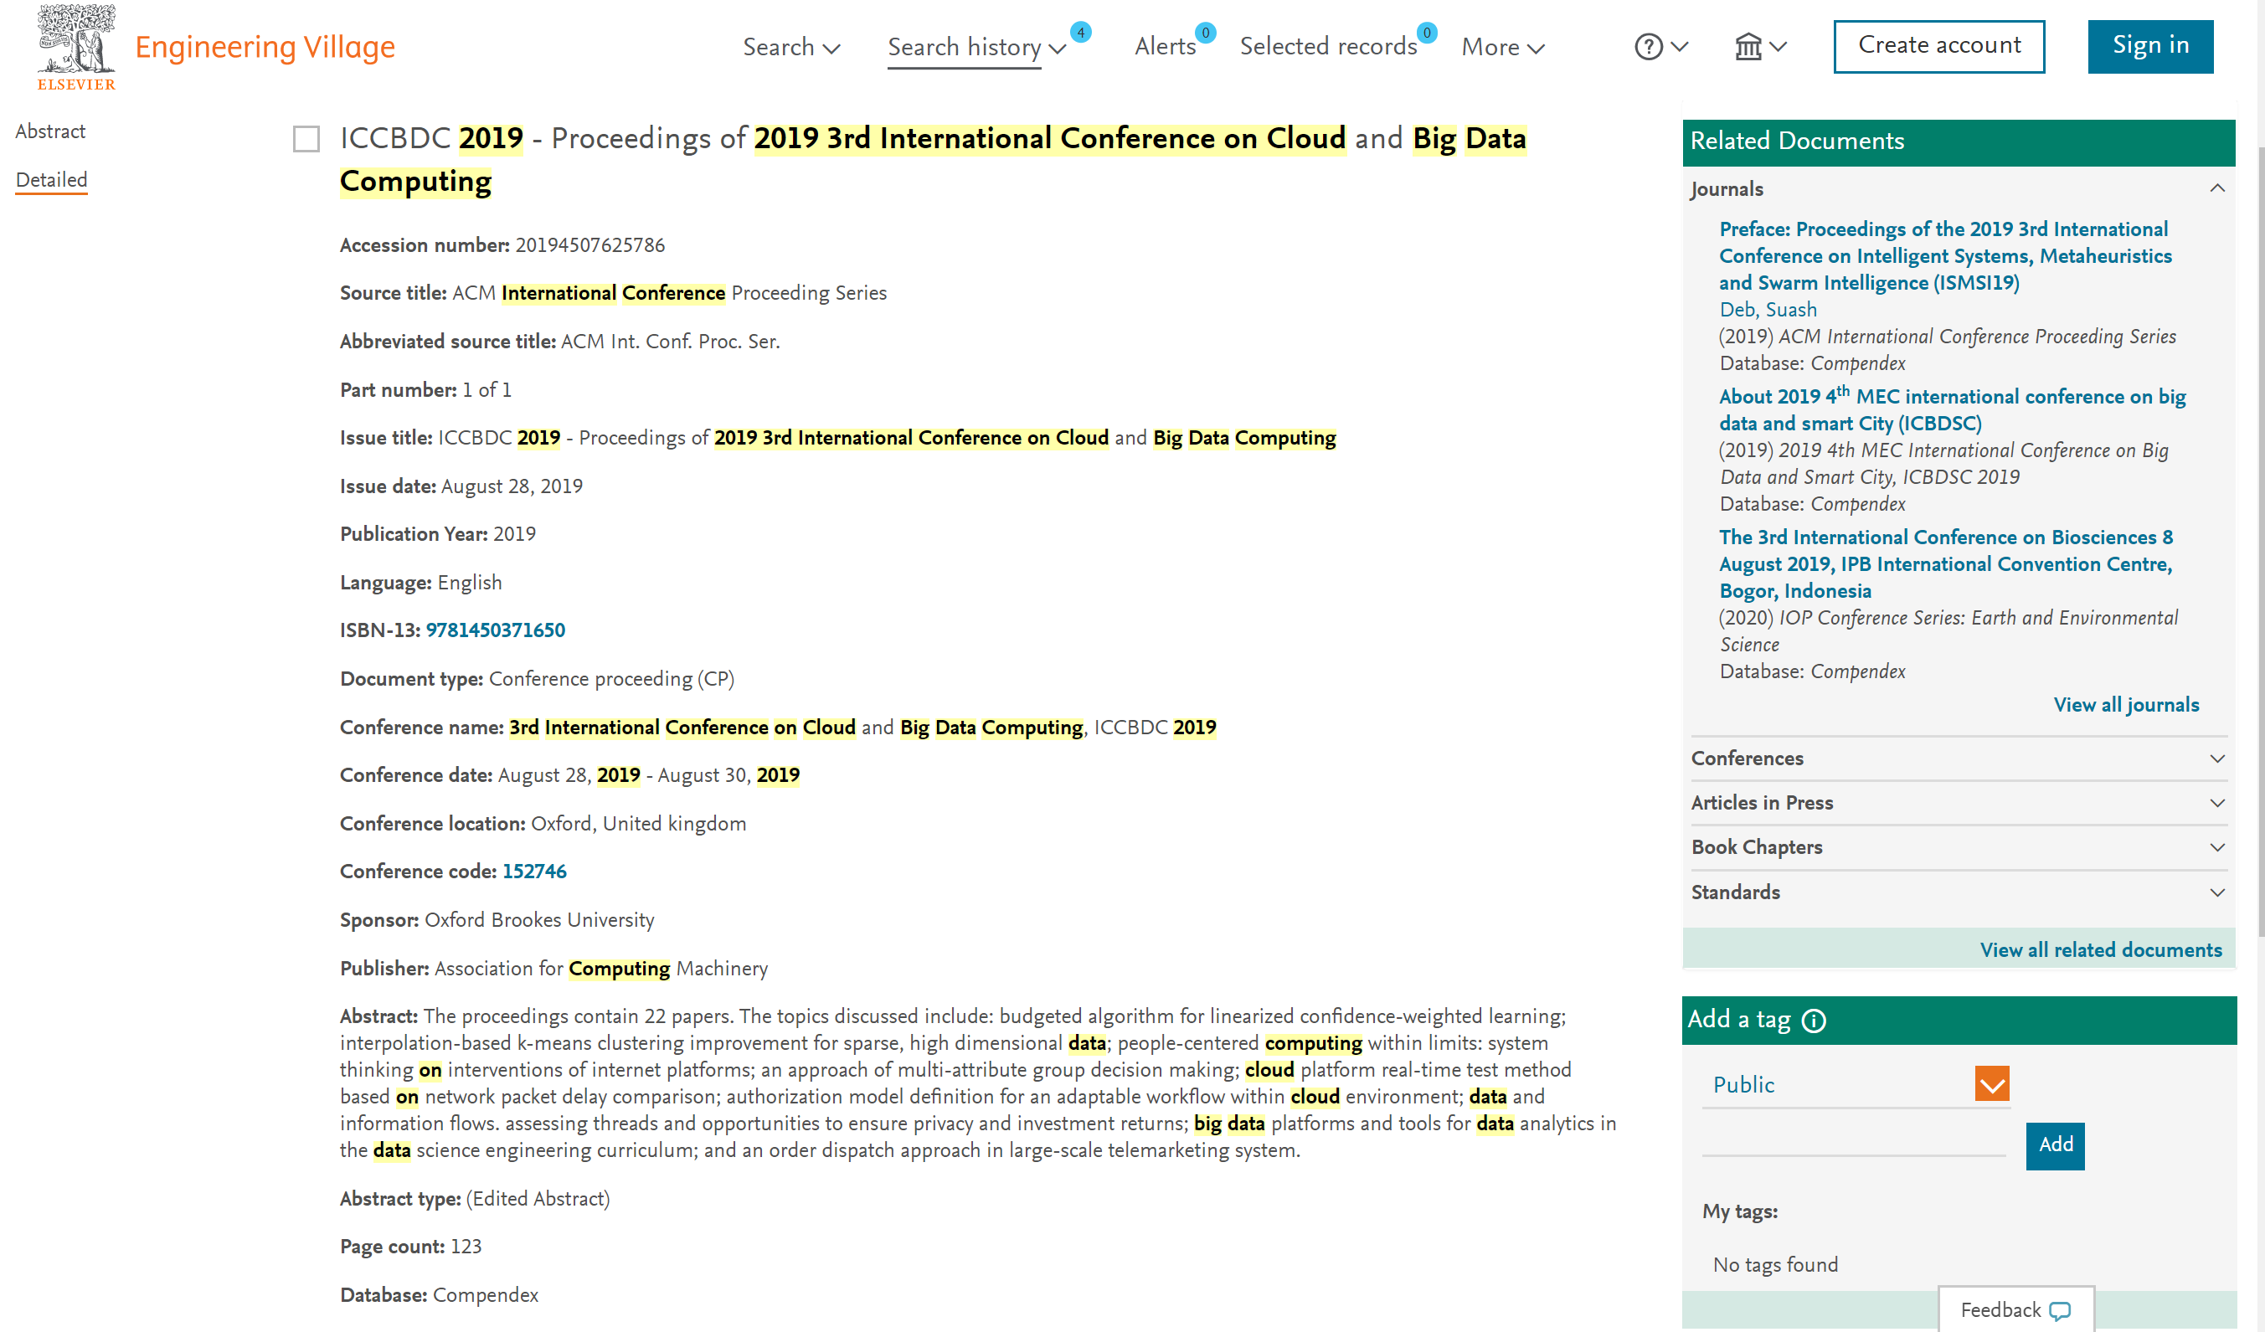Click the Engineering Village home title
Screen dimensions: 2265x1332
pos(265,47)
